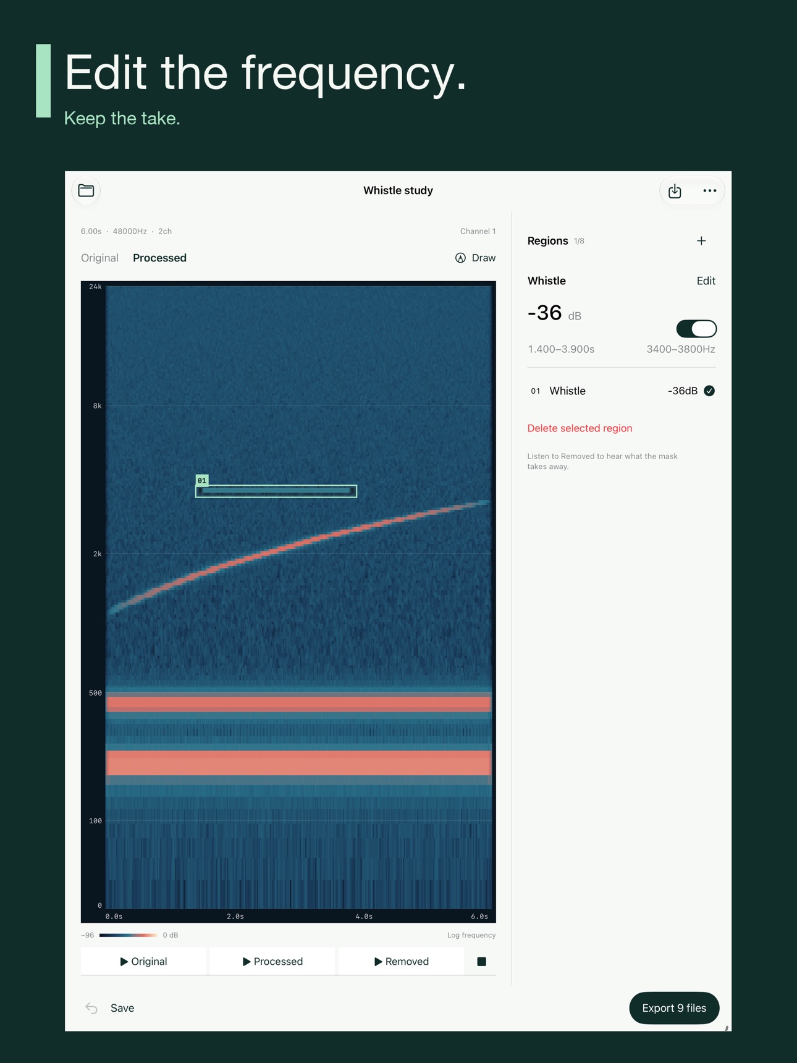Click the Log frequency scale label
Image resolution: width=797 pixels, height=1063 pixels.
(471, 935)
